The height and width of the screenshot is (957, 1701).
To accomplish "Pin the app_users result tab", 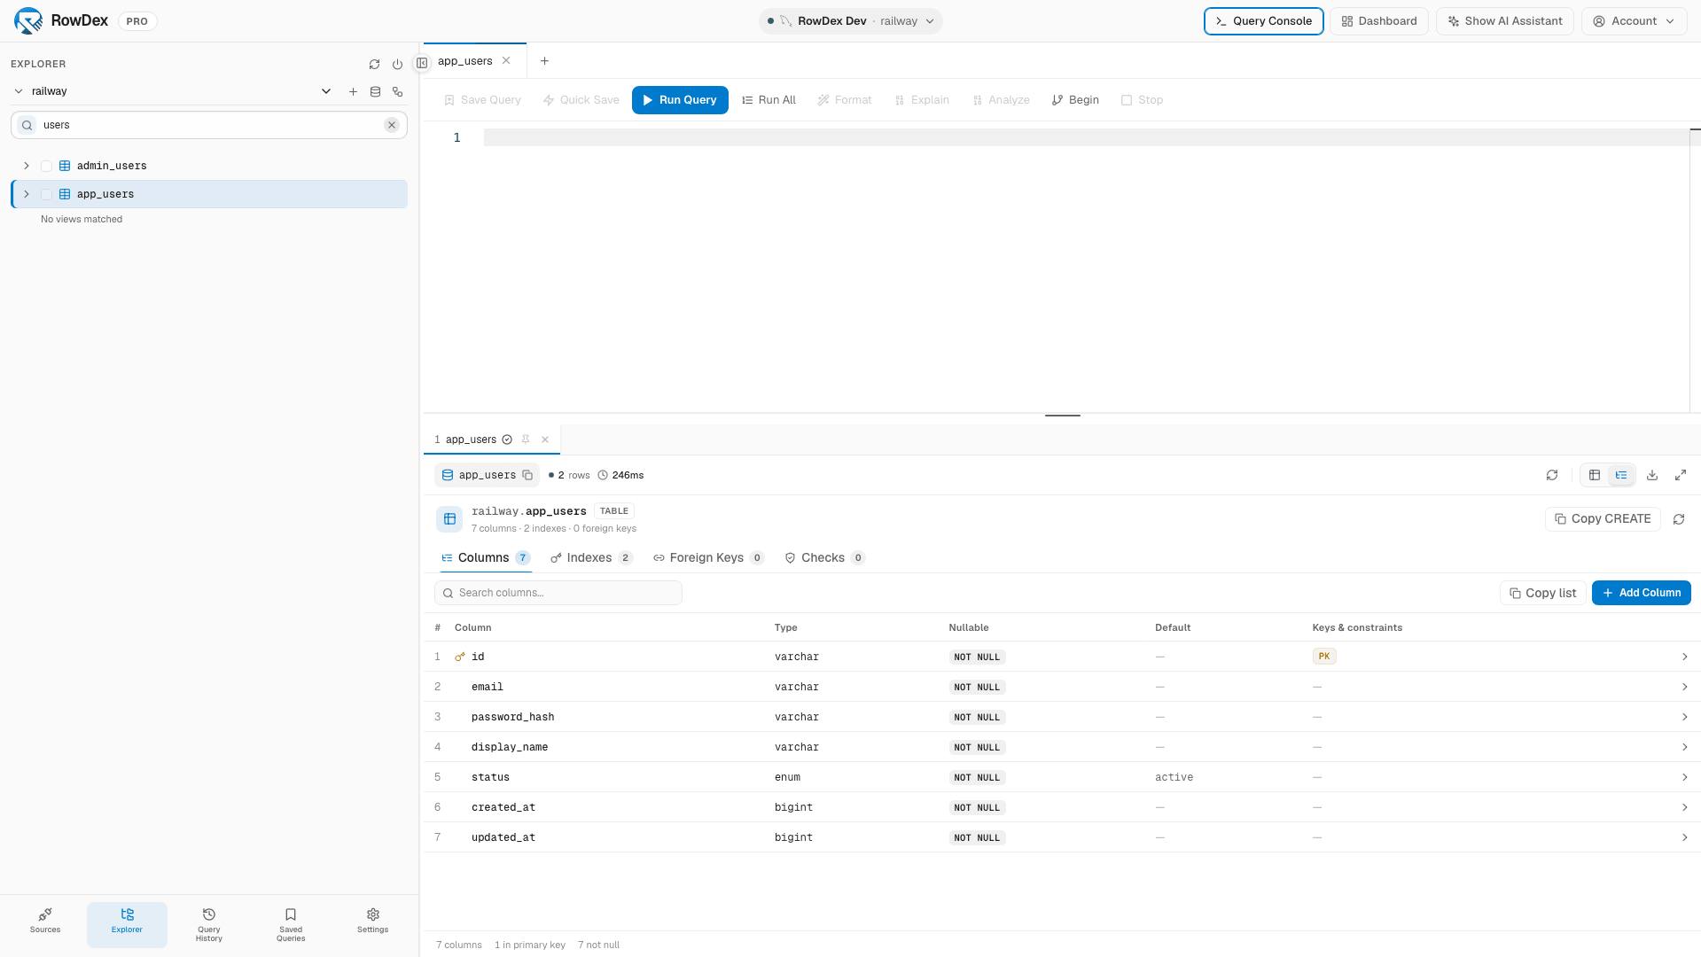I will click(x=526, y=440).
